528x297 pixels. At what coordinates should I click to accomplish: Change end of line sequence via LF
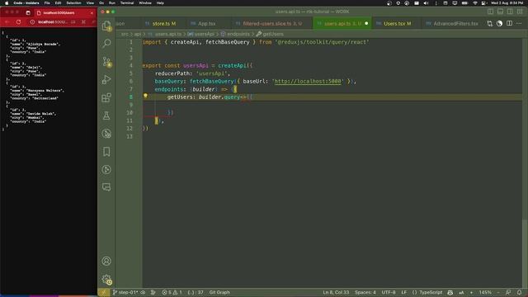tap(403, 292)
